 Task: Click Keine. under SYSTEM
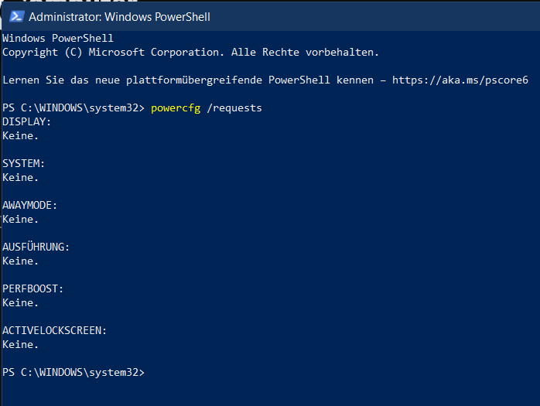tap(20, 178)
